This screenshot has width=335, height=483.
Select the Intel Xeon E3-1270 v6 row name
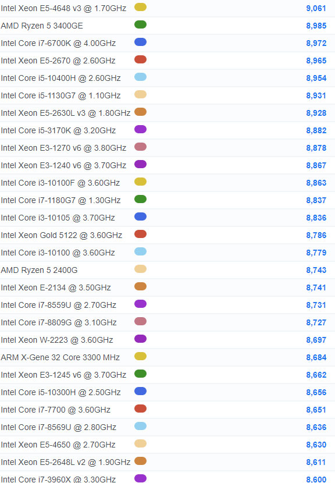point(63,148)
